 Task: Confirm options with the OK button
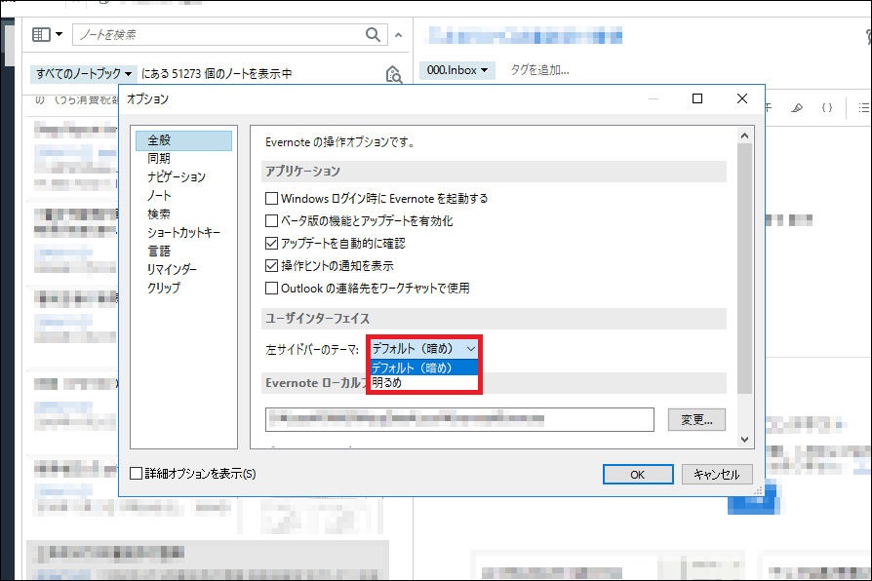[638, 474]
